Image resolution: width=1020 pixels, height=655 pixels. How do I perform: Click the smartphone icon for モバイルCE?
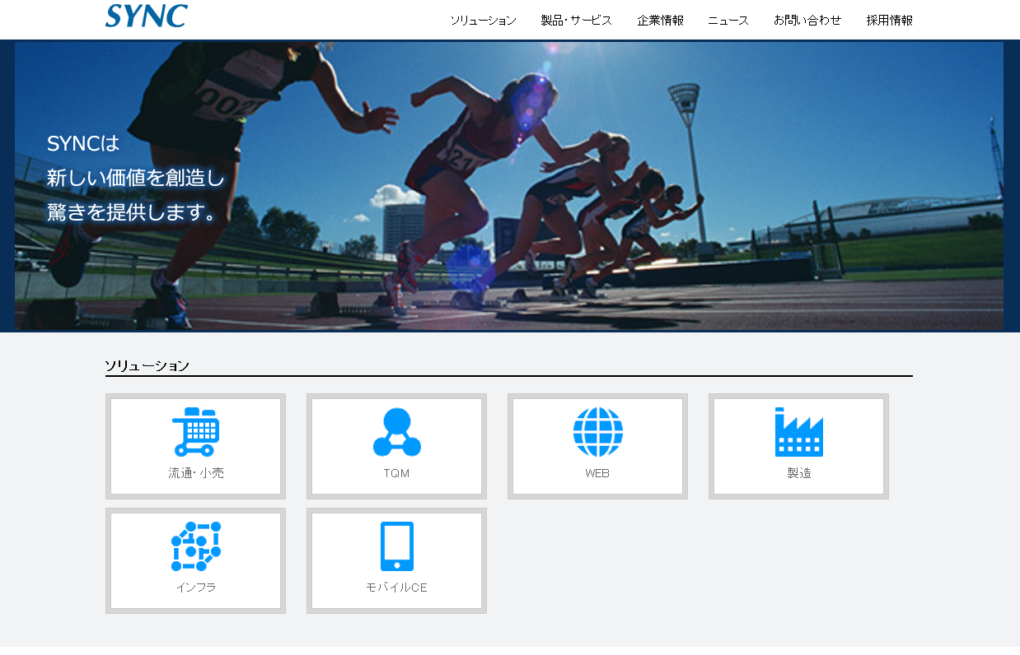pos(396,546)
